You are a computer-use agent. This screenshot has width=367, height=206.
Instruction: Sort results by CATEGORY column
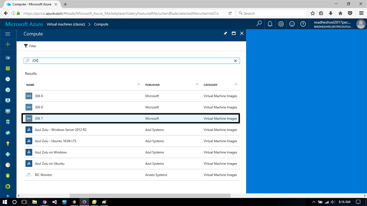click(x=210, y=85)
